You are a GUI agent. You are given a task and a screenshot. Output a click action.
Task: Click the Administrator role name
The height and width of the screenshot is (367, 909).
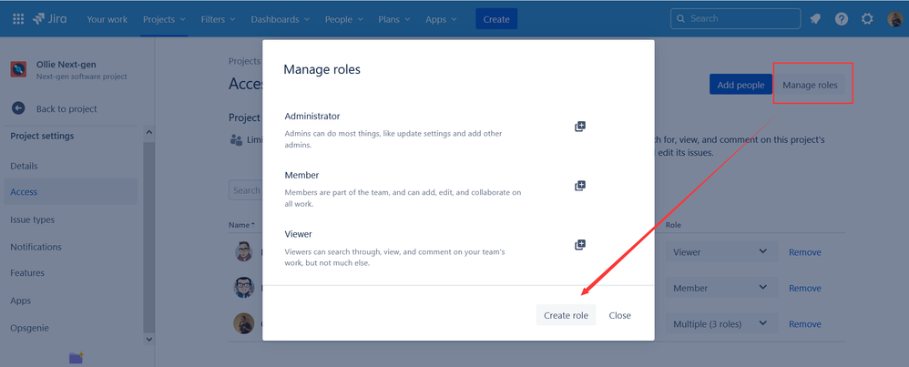pyautogui.click(x=312, y=116)
